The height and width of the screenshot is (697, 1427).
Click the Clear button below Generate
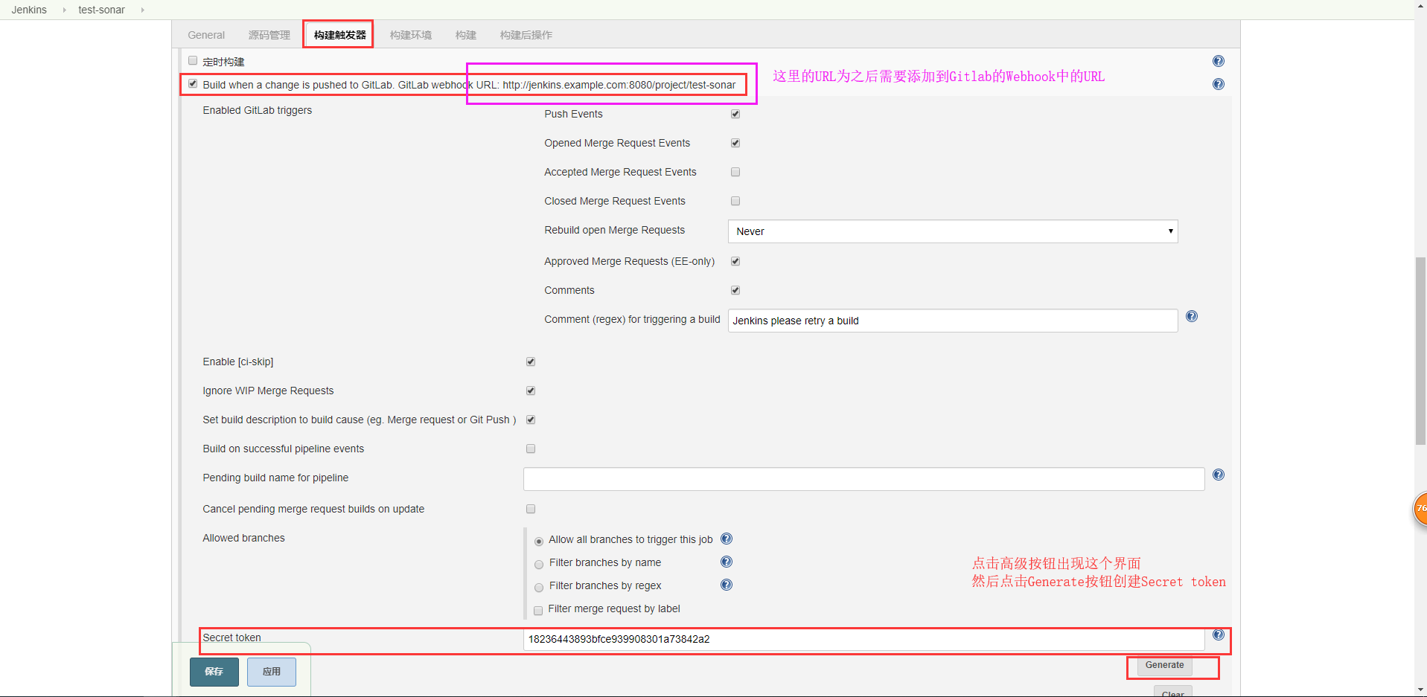(1173, 692)
